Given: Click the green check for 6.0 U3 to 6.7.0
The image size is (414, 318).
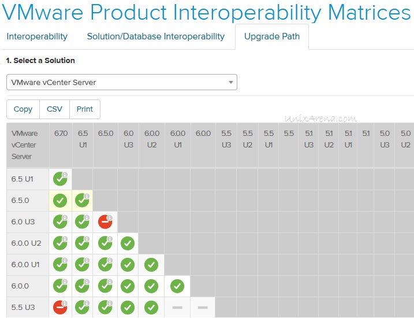Looking at the screenshot, I should (x=60, y=222).
